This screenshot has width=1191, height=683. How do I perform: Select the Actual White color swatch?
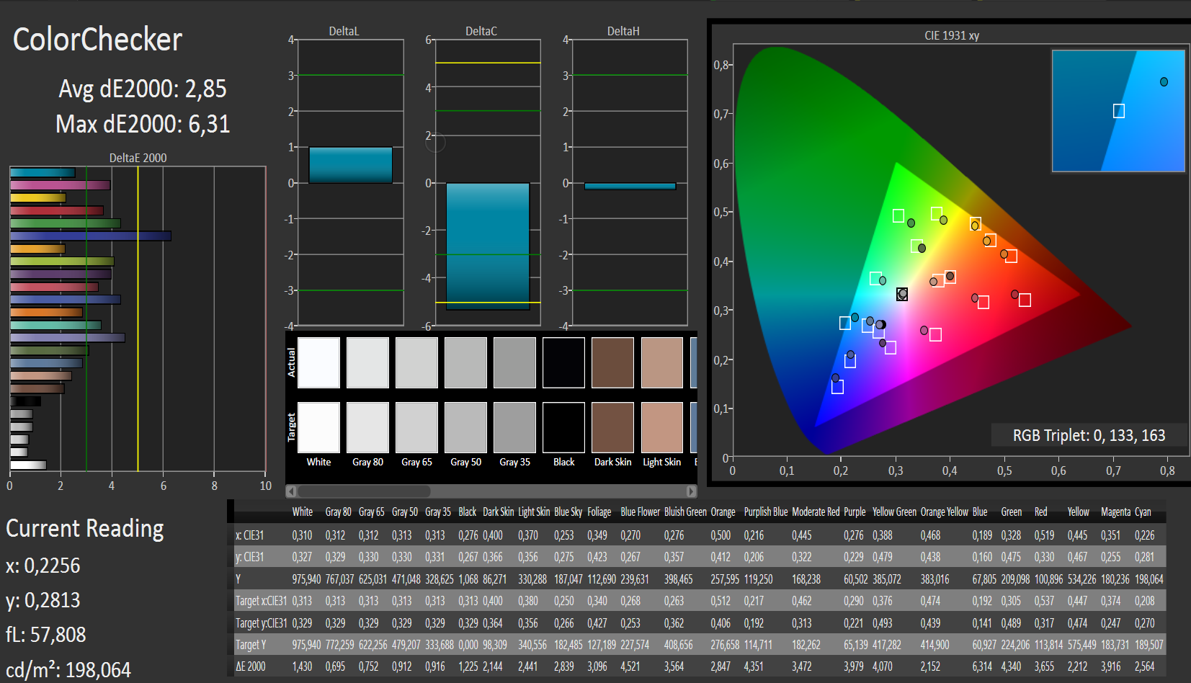318,362
